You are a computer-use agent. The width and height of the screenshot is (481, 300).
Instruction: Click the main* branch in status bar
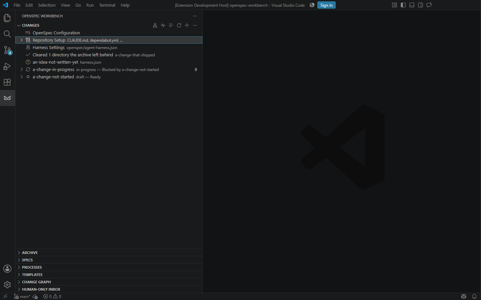[22, 296]
